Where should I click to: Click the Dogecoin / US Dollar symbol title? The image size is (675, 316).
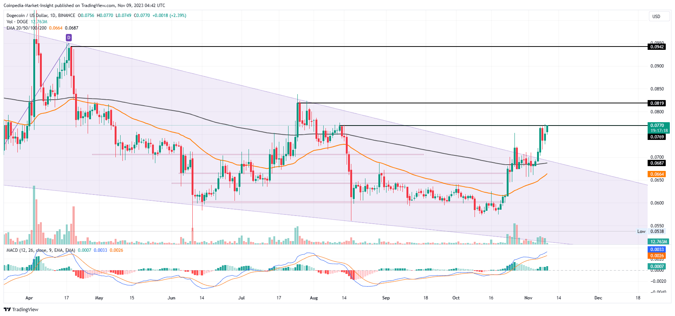tap(41, 16)
